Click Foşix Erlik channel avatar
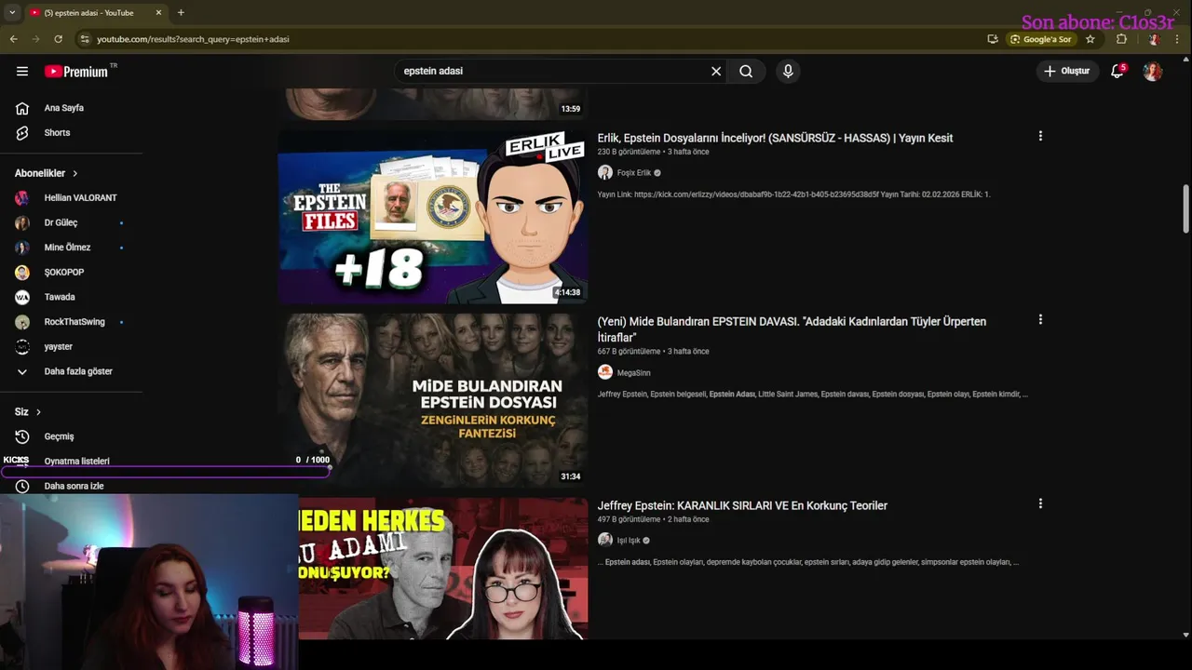 [605, 173]
